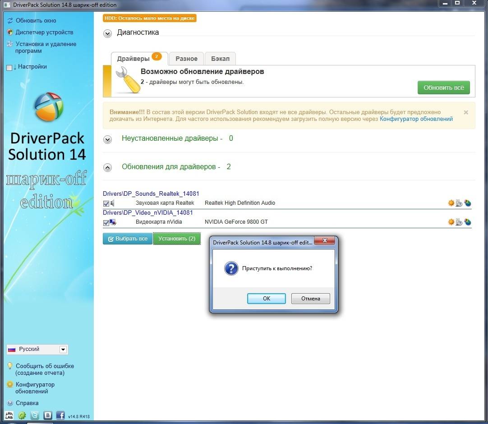The width and height of the screenshot is (488, 424).
Task: Click the Установить (2) button
Action: coord(177,239)
